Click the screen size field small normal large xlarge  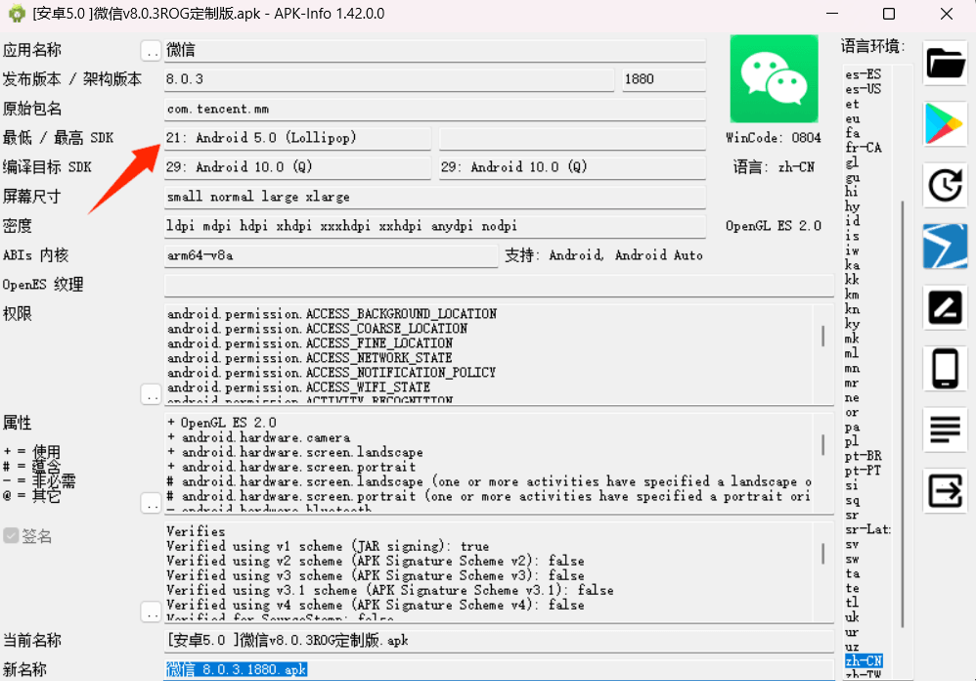click(435, 197)
